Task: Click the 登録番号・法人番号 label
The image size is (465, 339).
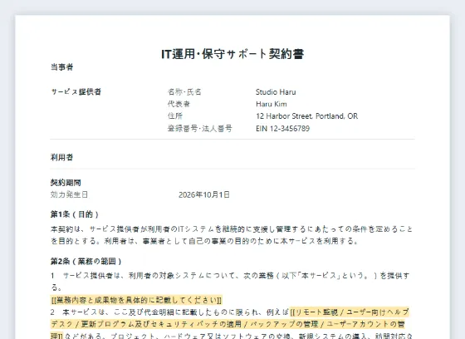Action: point(200,129)
